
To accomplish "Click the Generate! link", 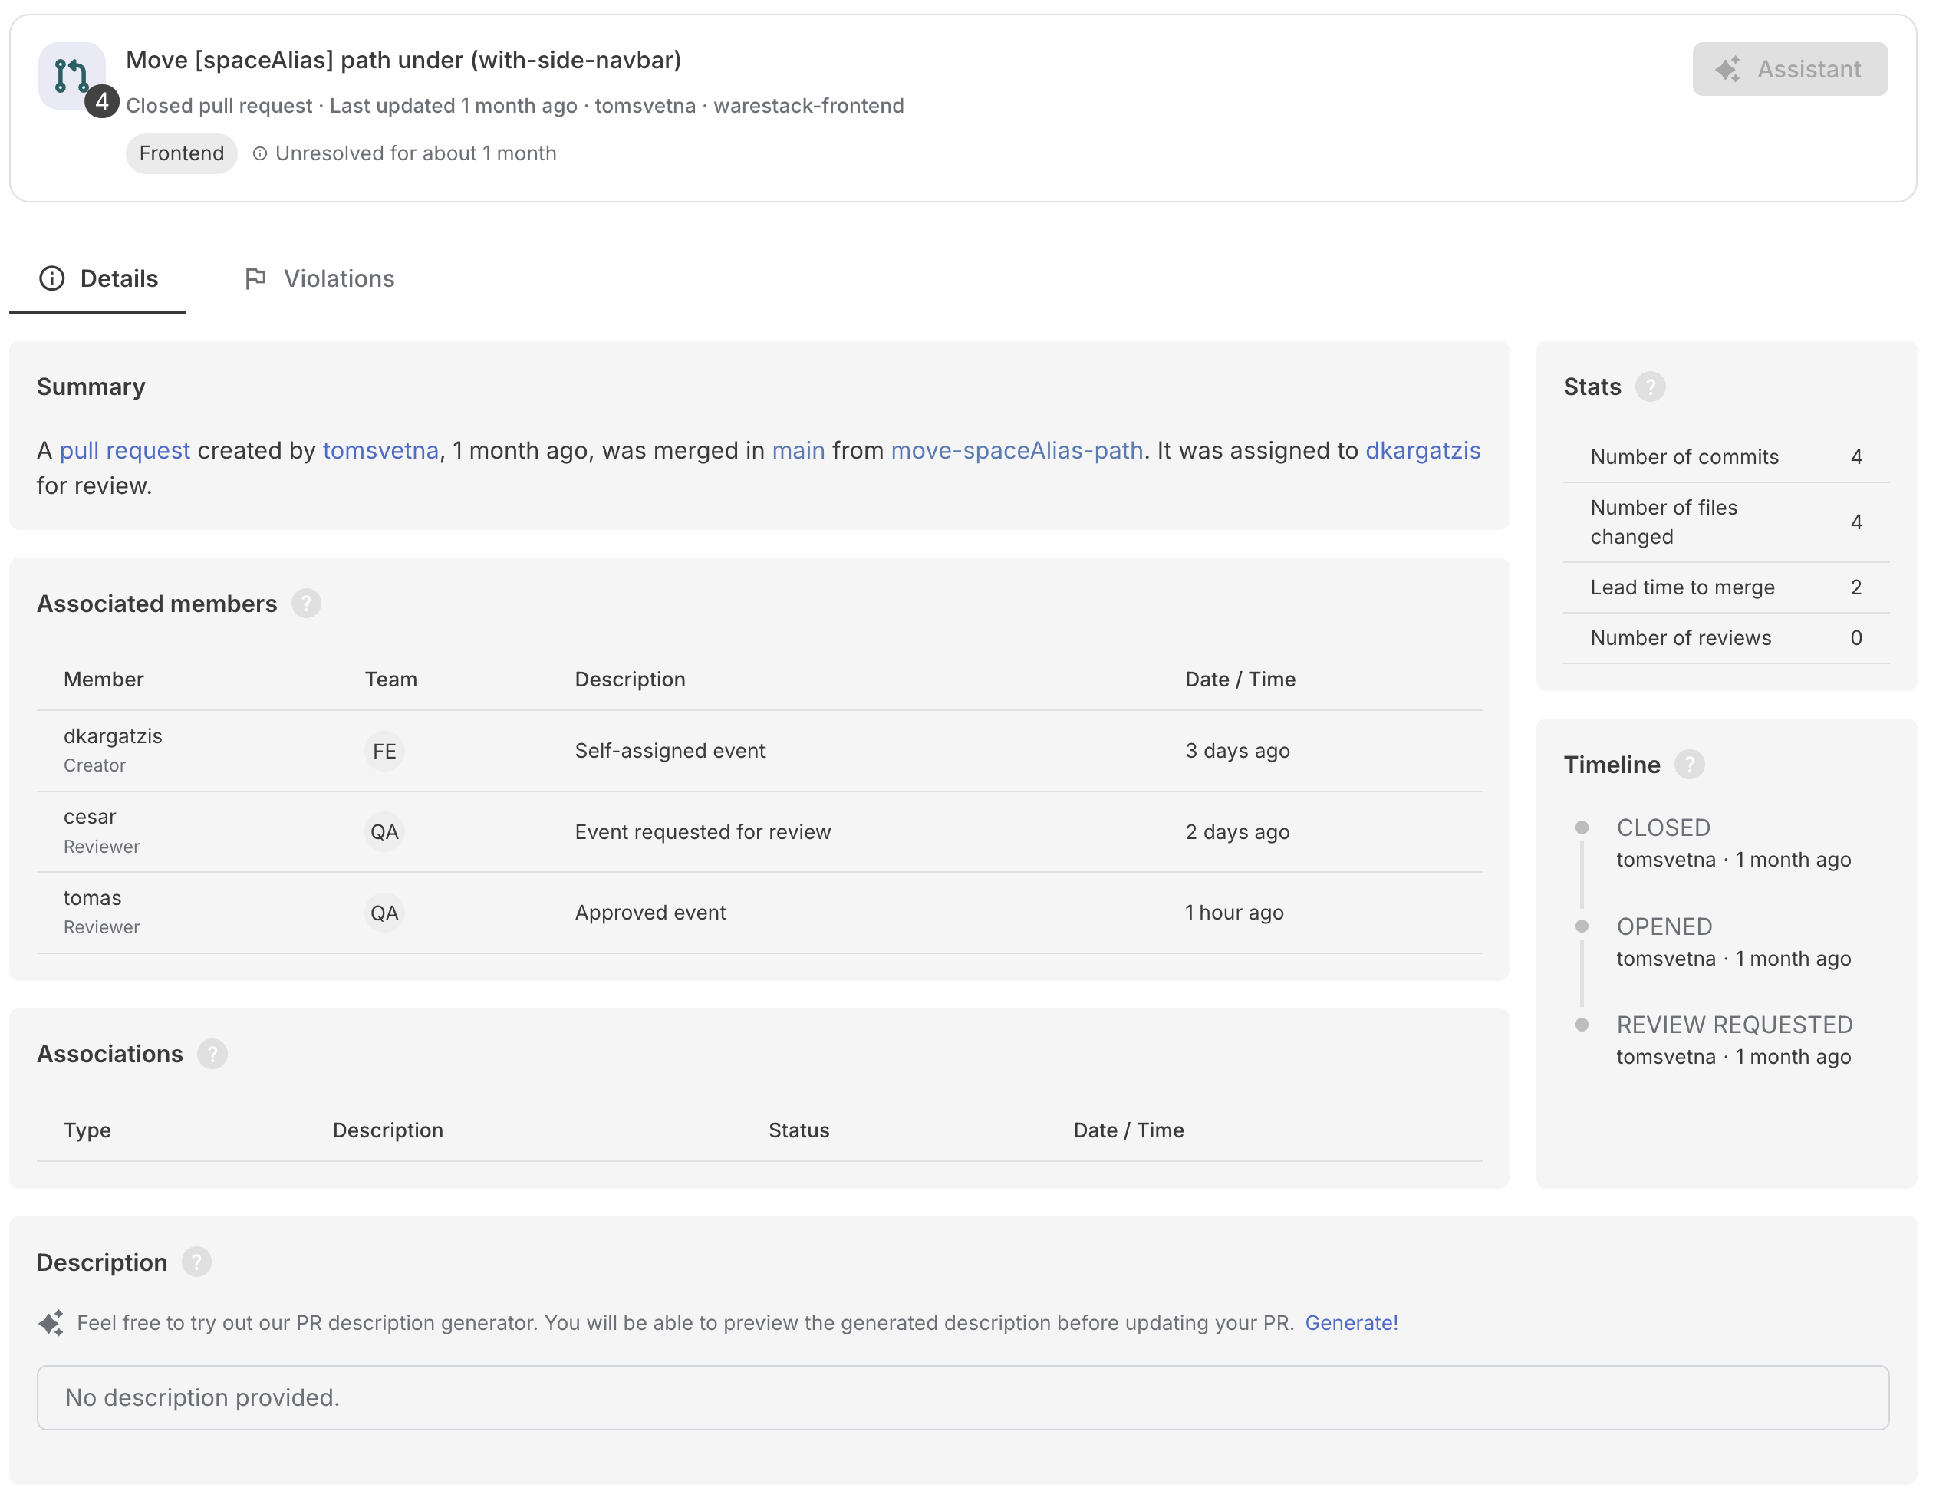I will 1351,1323.
